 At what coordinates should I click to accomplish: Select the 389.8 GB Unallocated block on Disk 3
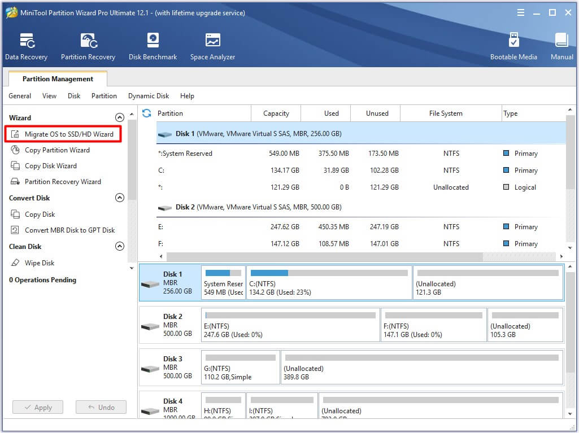pyautogui.click(x=422, y=368)
